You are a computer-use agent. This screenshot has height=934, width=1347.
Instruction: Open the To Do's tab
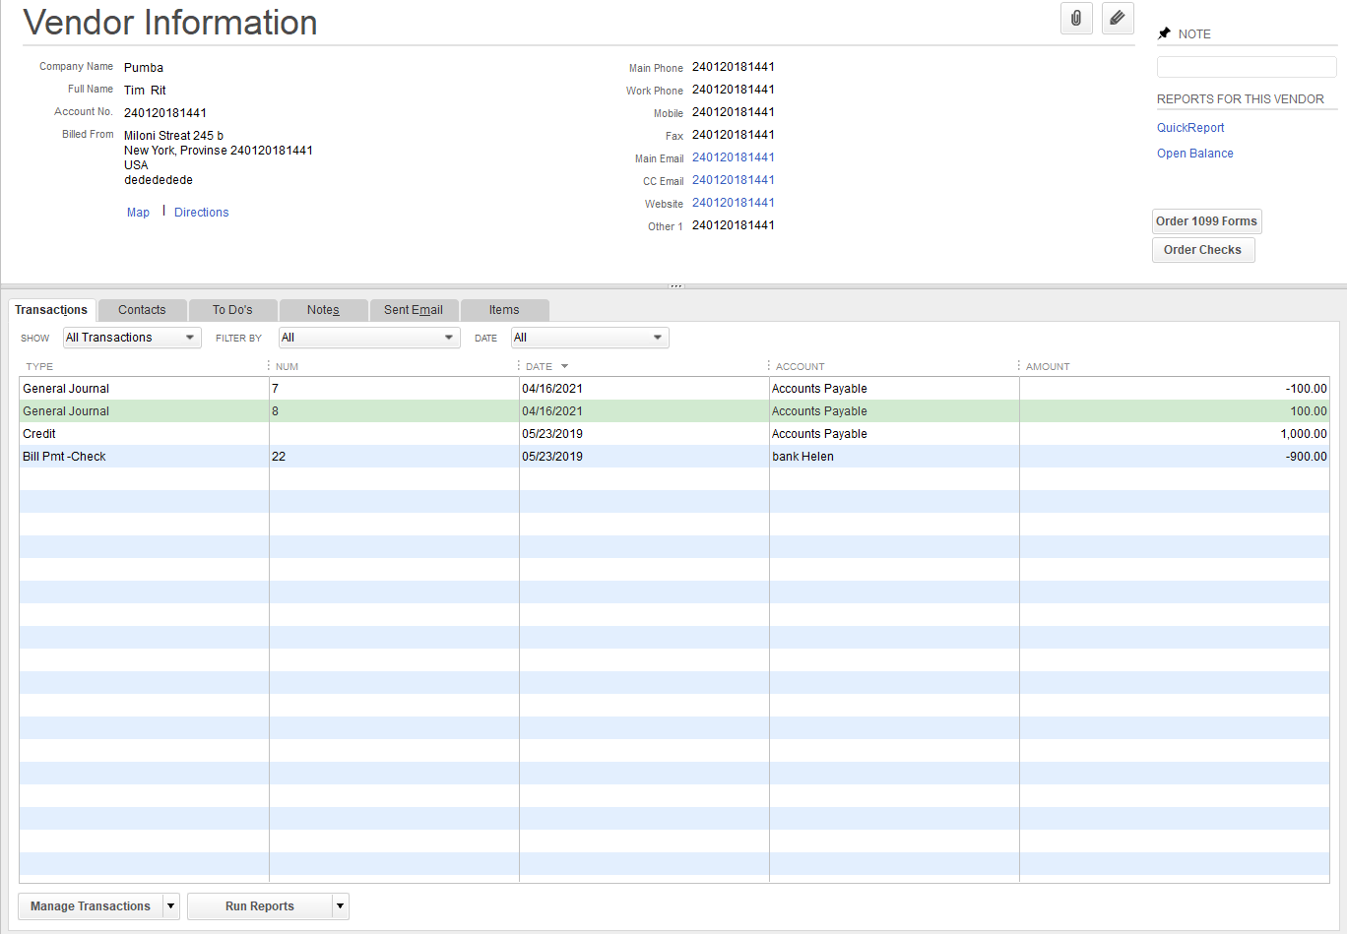point(232,310)
